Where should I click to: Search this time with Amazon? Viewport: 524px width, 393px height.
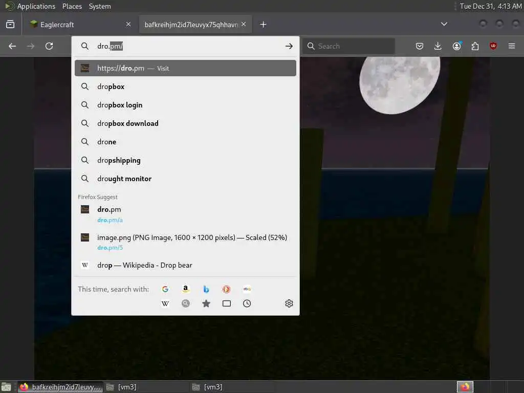point(185,289)
